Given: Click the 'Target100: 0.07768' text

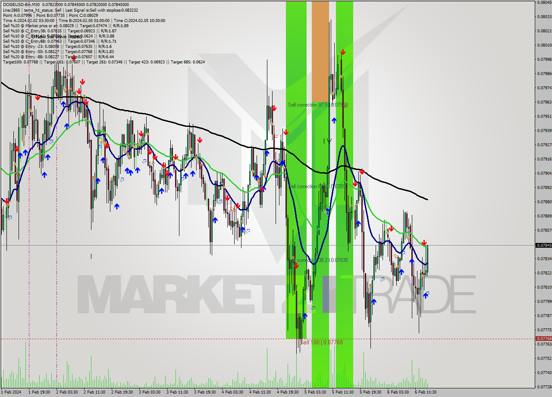Looking at the screenshot, I should pos(20,62).
